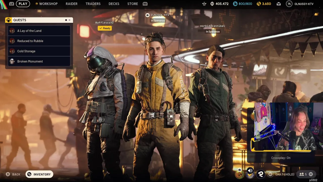
Task: Click the A Lay of the Land quest portrait
Action: (x=12, y=31)
